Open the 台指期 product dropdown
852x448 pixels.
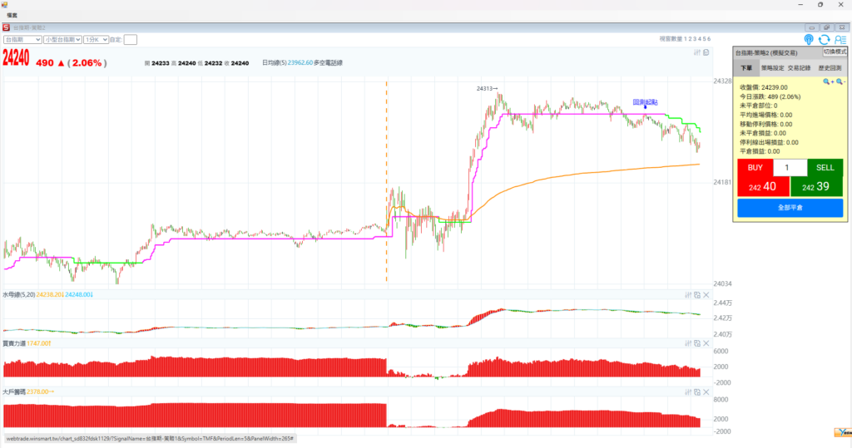click(22, 39)
